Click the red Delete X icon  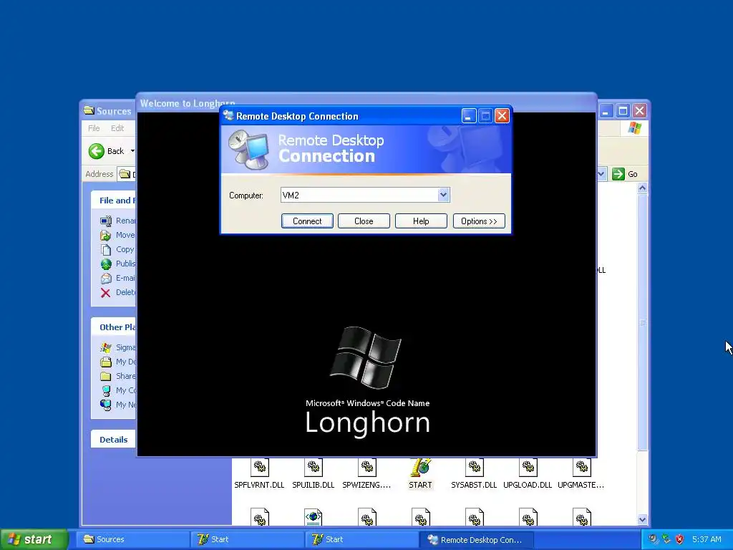click(106, 293)
